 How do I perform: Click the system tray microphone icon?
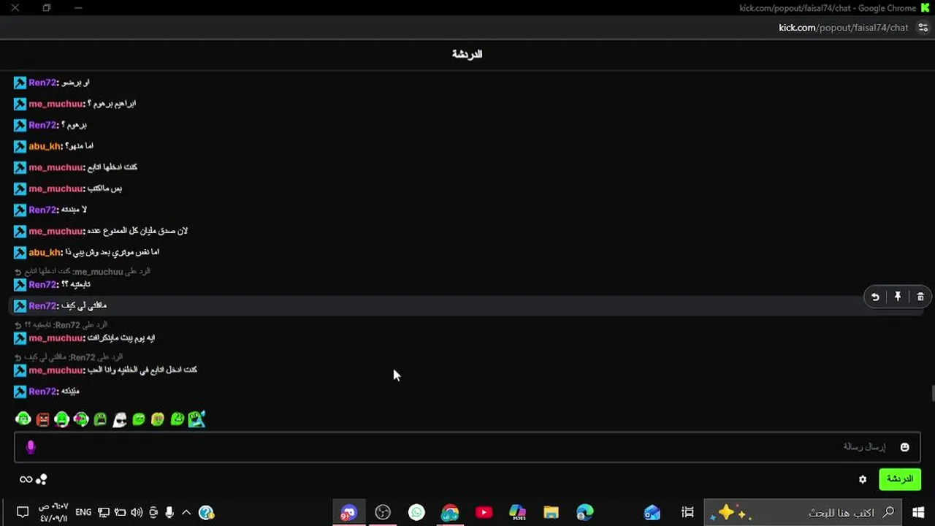(169, 512)
